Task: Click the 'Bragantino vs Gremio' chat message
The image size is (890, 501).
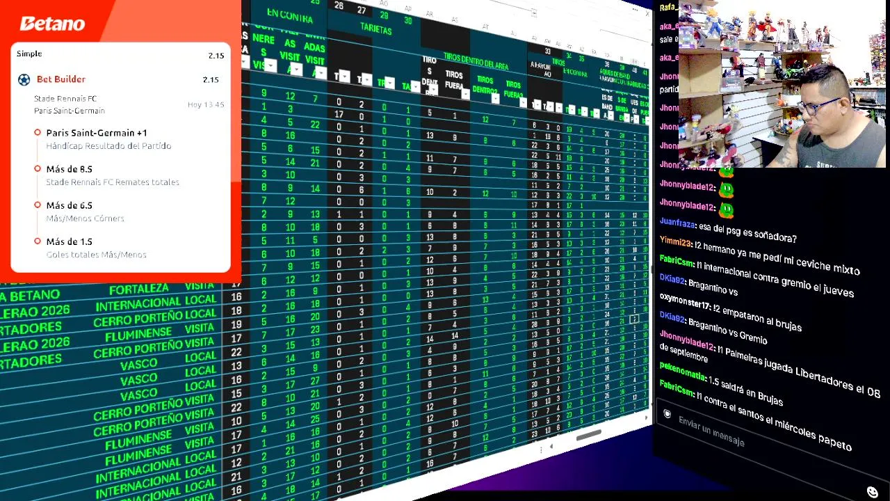Action: pyautogui.click(x=727, y=331)
